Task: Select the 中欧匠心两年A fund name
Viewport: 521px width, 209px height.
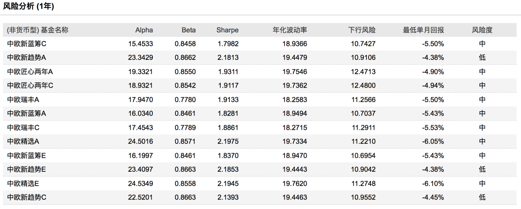Action: (x=30, y=72)
